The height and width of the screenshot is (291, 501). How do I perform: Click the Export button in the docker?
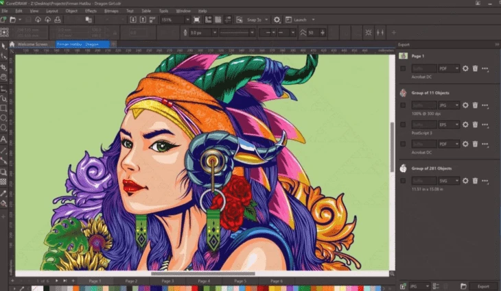click(x=483, y=286)
